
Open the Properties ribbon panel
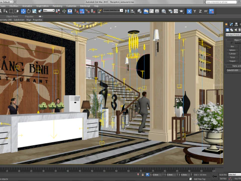click(x=38, y=20)
